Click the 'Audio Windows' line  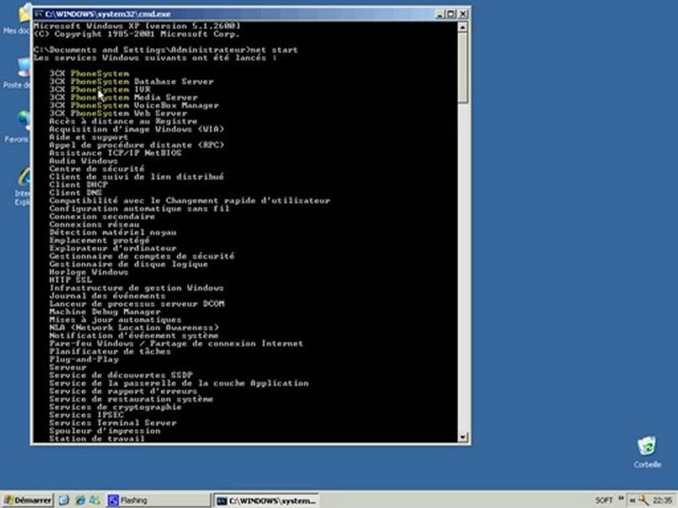pyautogui.click(x=83, y=161)
